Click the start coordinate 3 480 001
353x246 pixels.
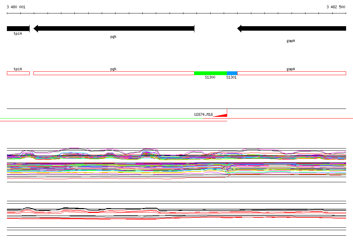tap(16, 7)
